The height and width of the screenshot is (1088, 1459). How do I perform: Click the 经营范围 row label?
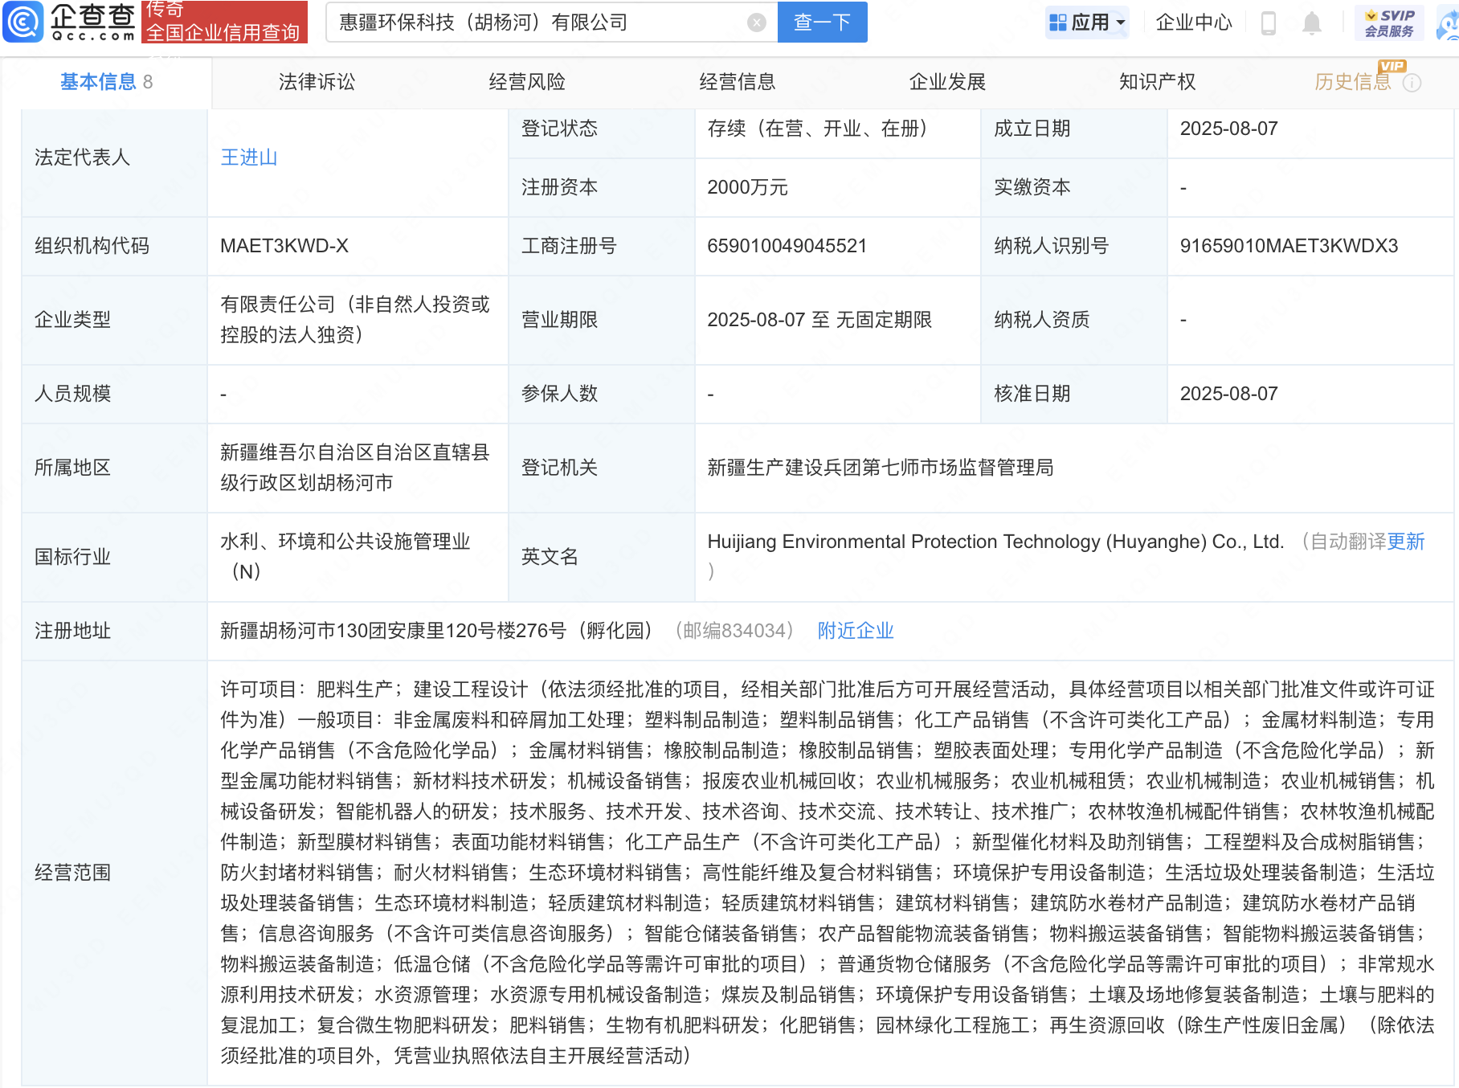point(73,873)
